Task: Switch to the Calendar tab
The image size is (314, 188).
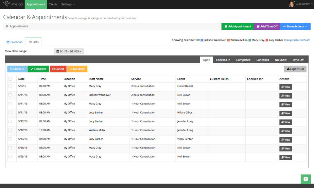Action: [x=14, y=42]
